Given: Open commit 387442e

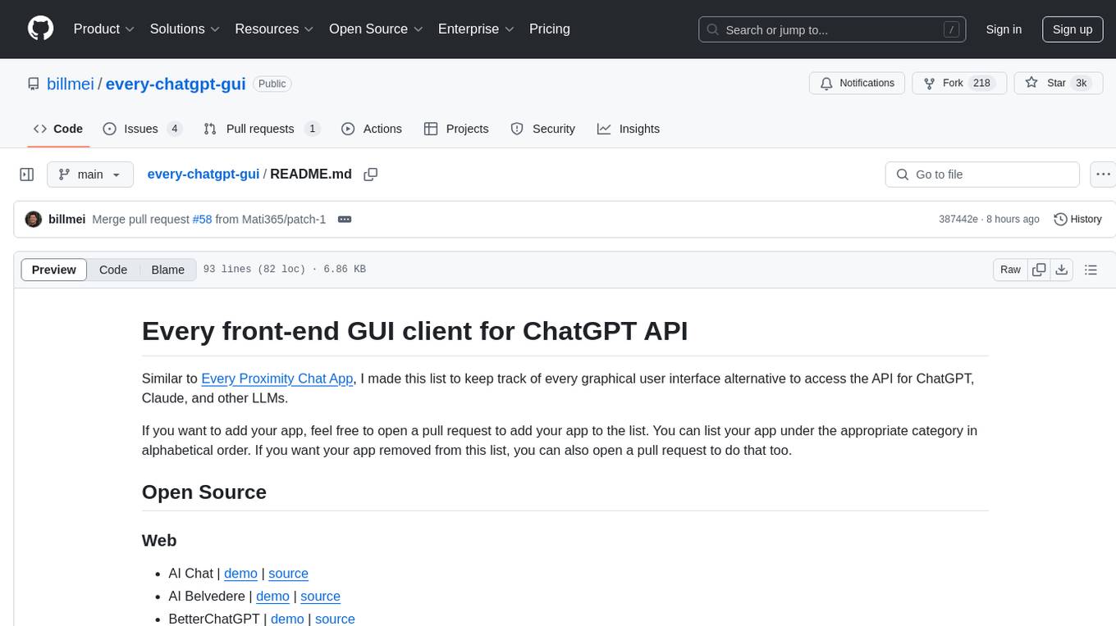Looking at the screenshot, I should coord(958,220).
